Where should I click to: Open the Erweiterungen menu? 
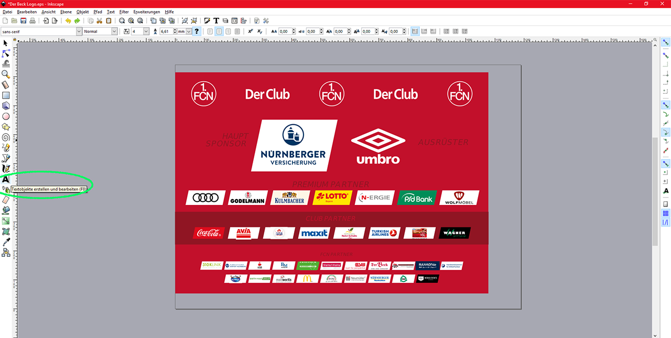[x=147, y=12]
